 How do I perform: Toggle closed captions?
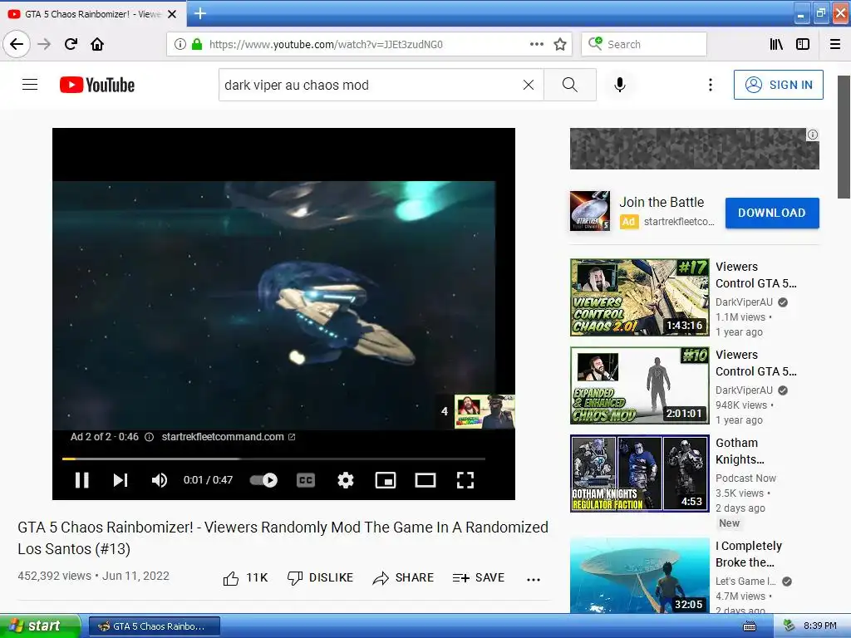pos(306,480)
